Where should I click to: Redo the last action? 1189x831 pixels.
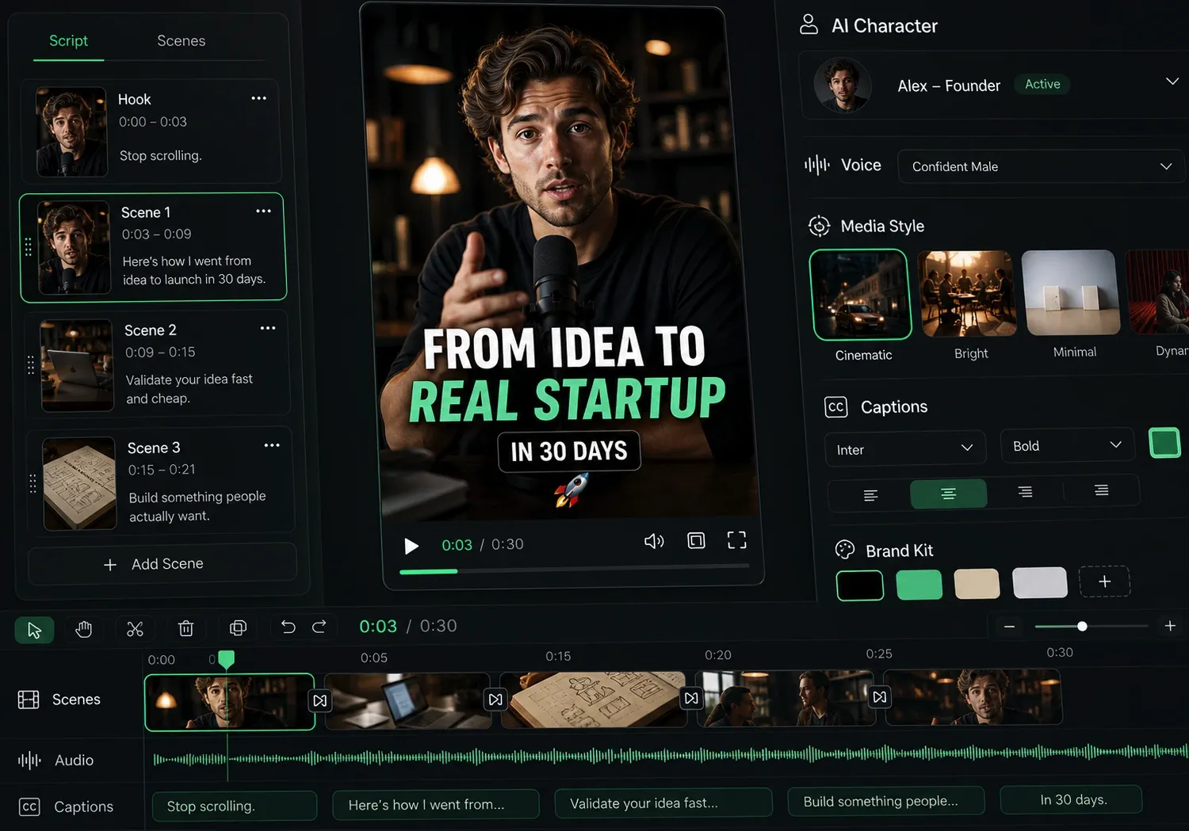(319, 627)
